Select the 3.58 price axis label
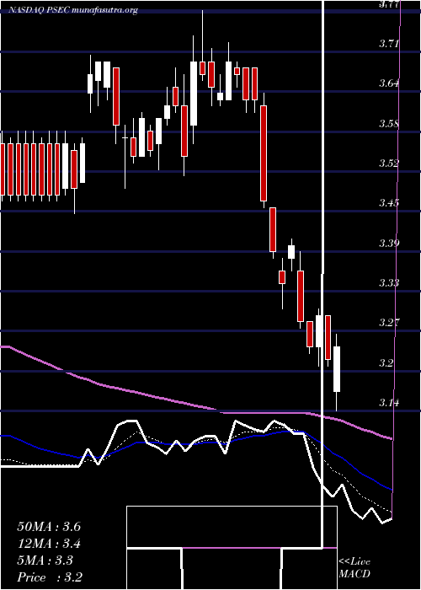The height and width of the screenshot is (590, 421). [x=389, y=123]
